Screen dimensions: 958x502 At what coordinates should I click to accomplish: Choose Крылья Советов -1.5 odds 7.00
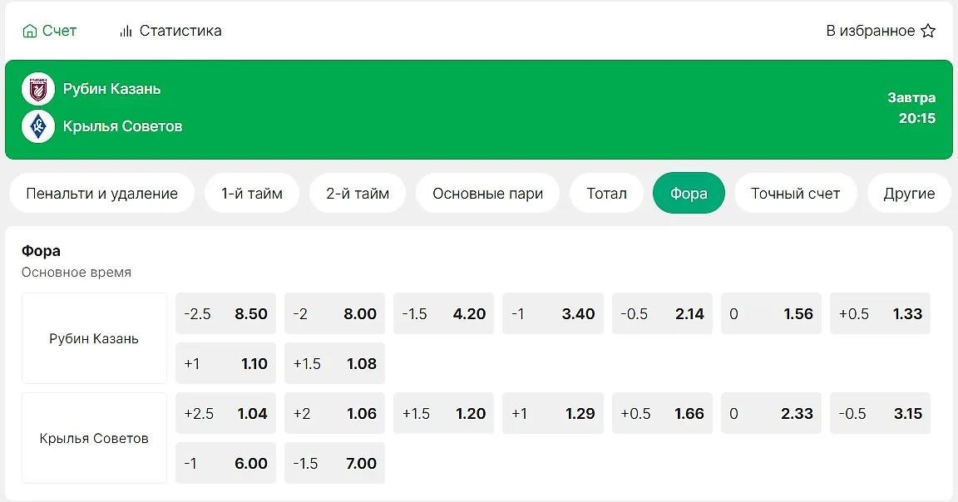(x=335, y=463)
